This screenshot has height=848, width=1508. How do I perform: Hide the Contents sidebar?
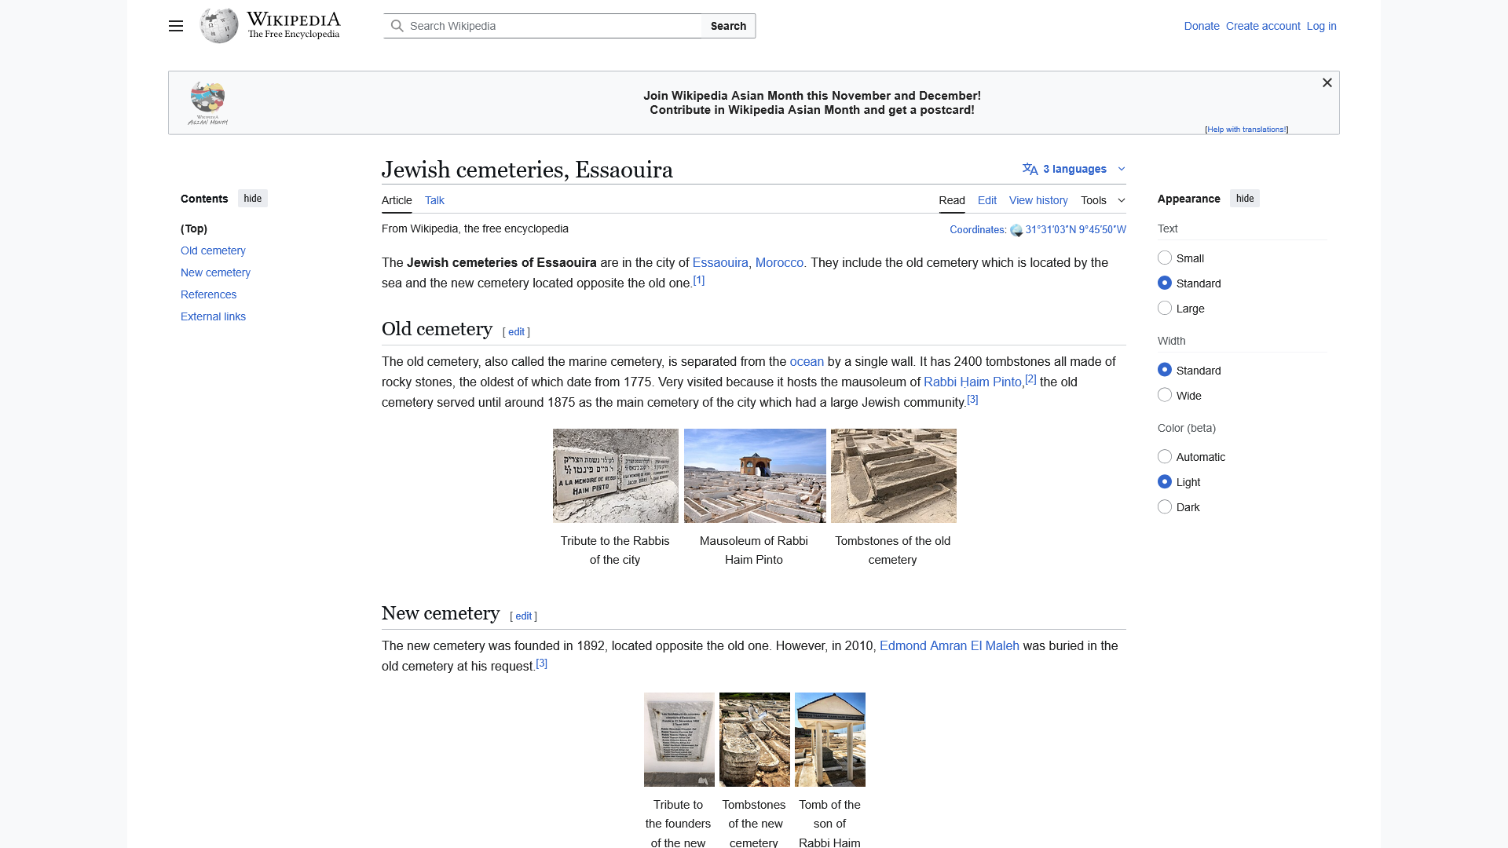pos(252,198)
